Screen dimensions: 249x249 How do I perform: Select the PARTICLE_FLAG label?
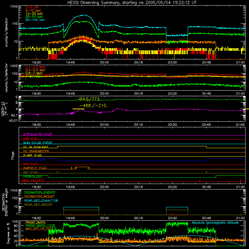35,168
